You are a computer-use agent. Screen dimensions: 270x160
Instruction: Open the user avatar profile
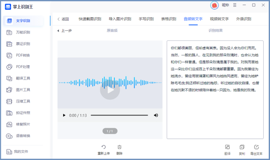[214, 5]
